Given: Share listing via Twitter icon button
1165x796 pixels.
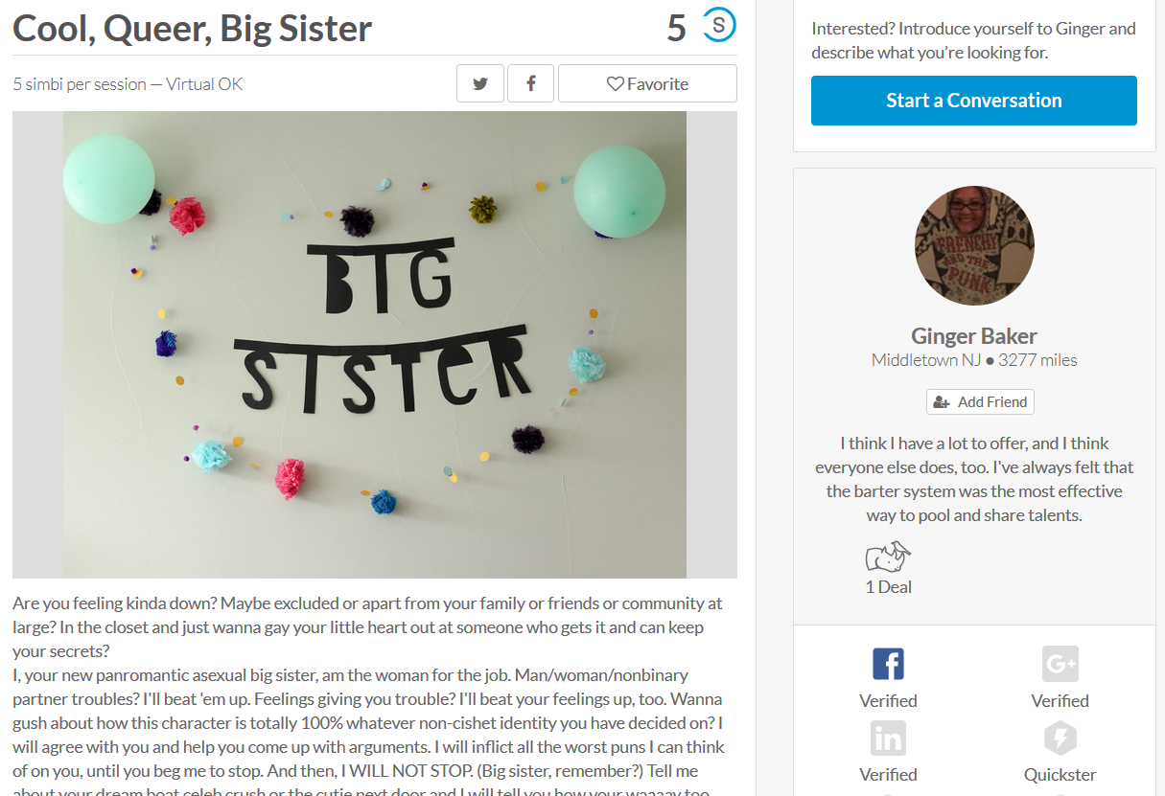Looking at the screenshot, I should pyautogui.click(x=480, y=83).
